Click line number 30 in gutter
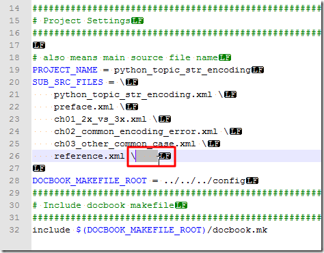The height and width of the screenshot is (253, 324). coord(14,205)
